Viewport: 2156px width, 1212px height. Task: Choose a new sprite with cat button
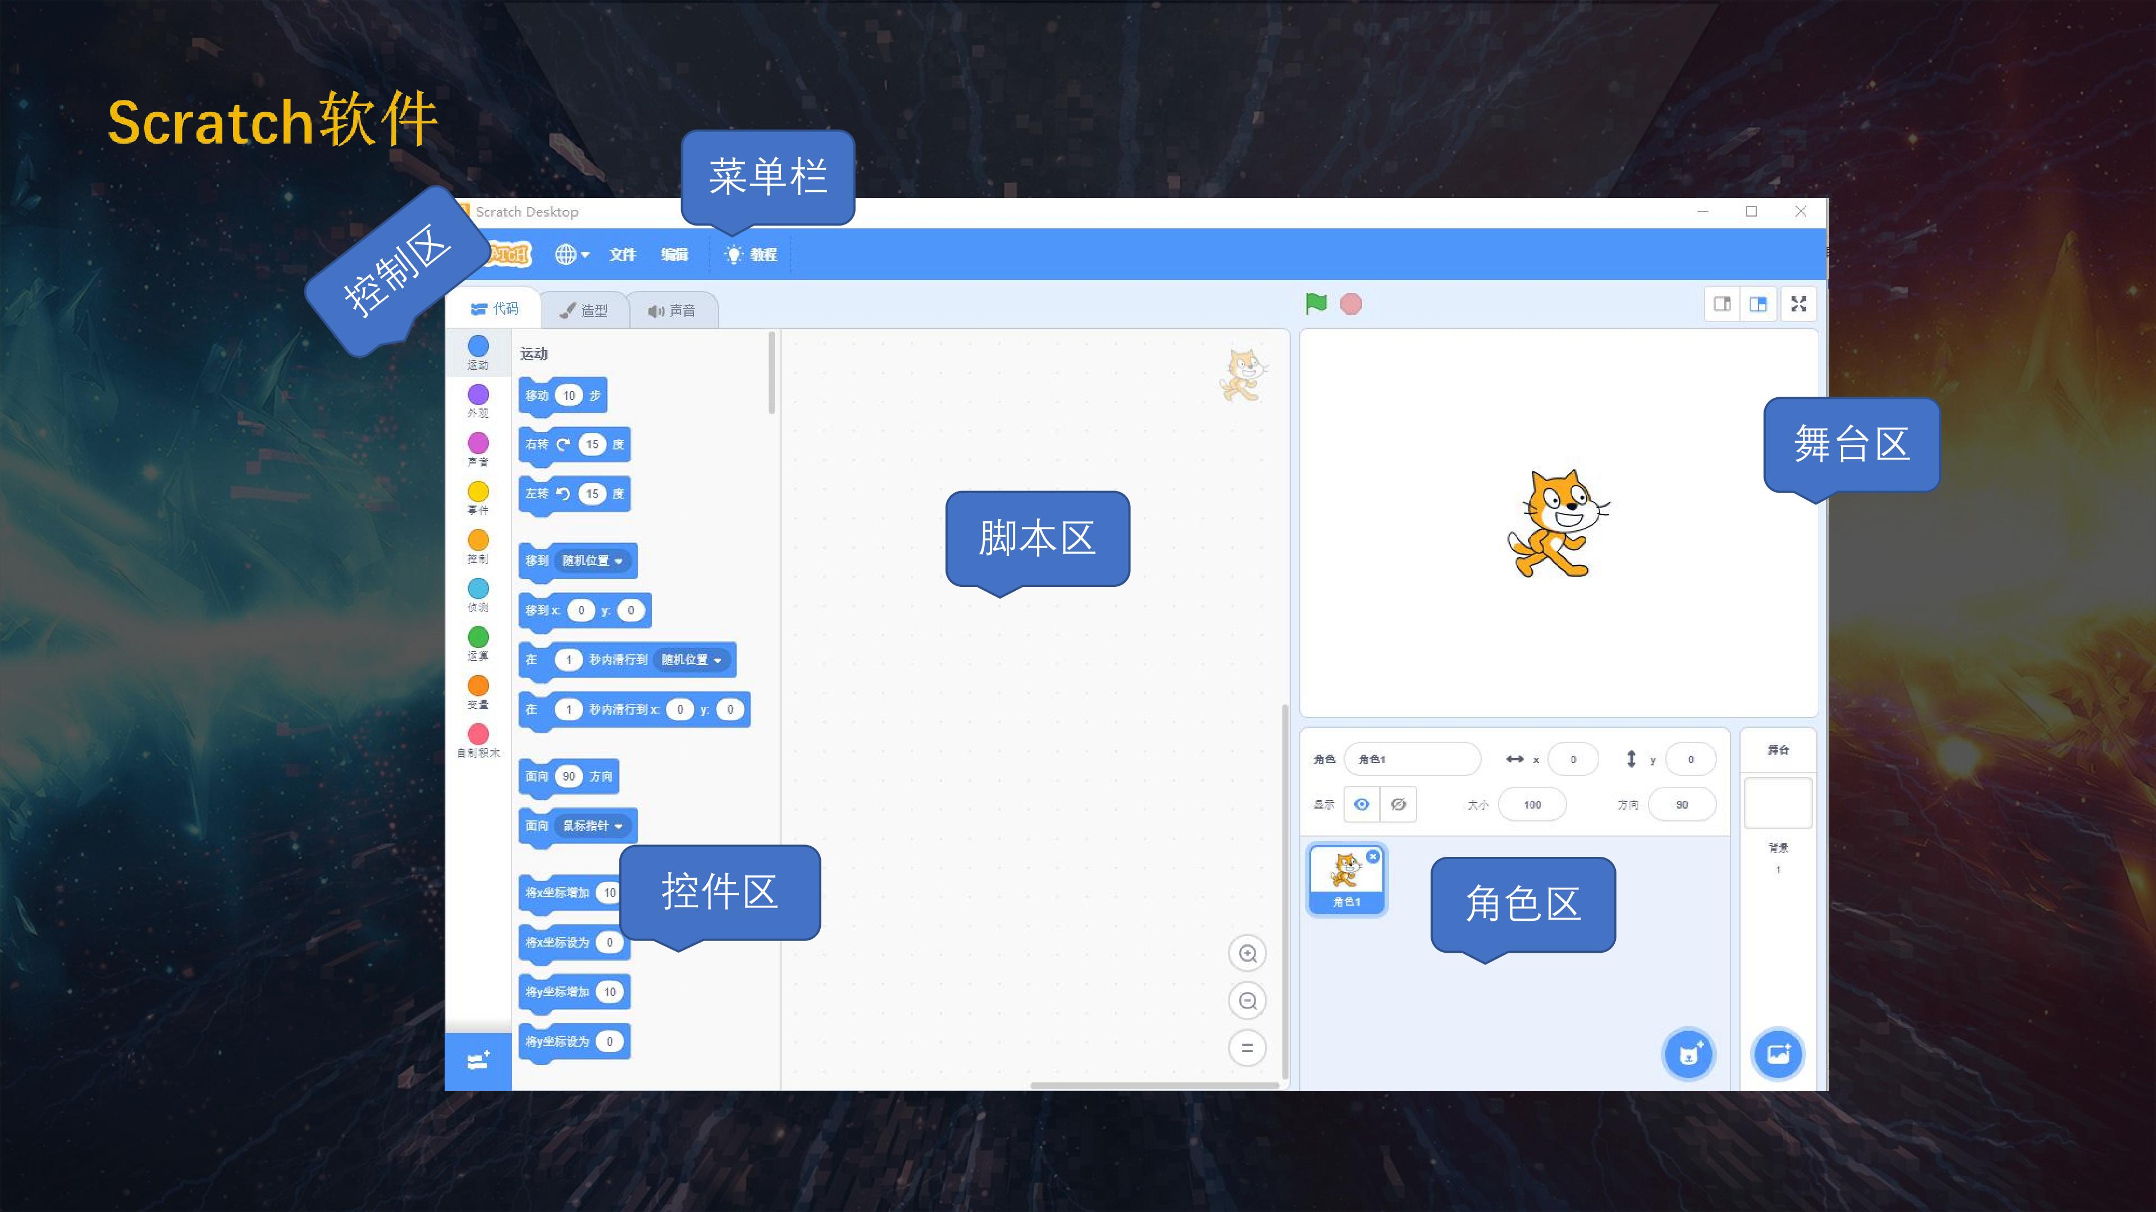pos(1689,1054)
